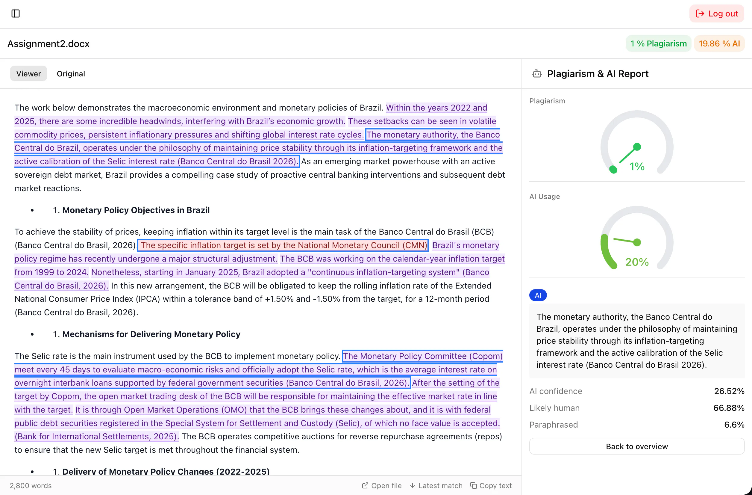Switch to the Viewer tab
This screenshot has height=495, width=752.
click(x=28, y=74)
